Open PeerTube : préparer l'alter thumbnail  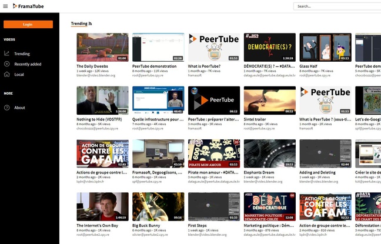tap(214, 101)
